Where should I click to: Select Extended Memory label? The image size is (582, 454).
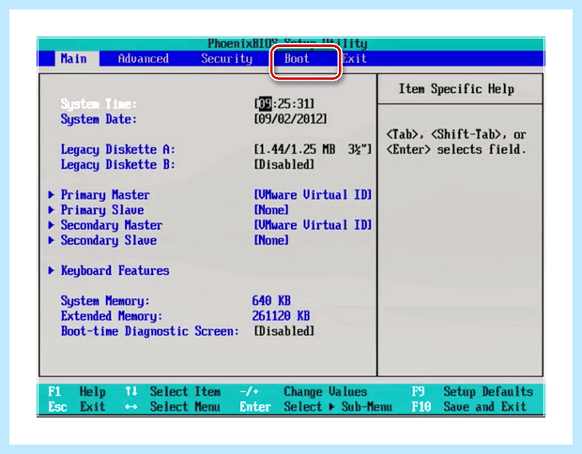coord(112,316)
